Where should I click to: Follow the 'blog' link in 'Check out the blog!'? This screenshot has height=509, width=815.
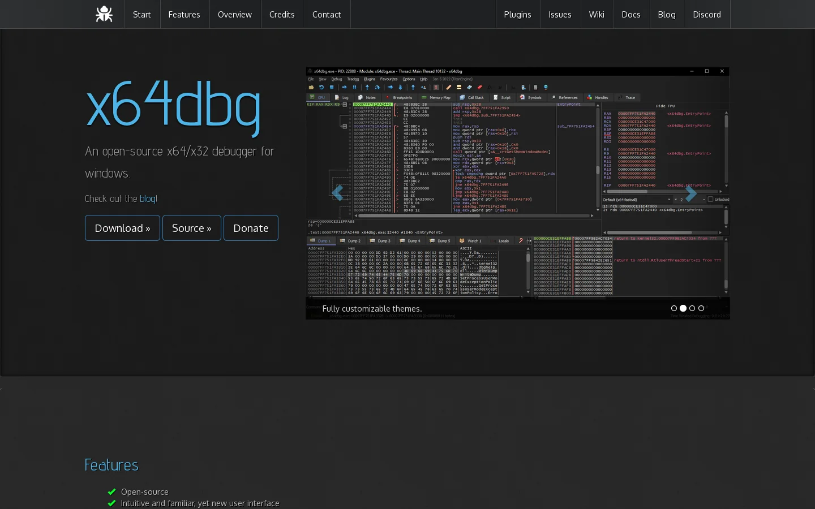pyautogui.click(x=147, y=199)
